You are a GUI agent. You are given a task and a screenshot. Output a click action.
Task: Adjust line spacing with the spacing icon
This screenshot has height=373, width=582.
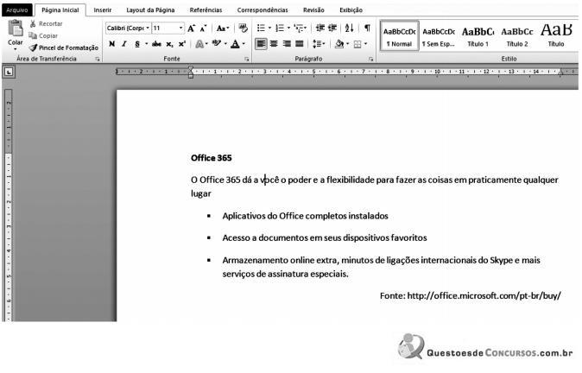click(316, 44)
